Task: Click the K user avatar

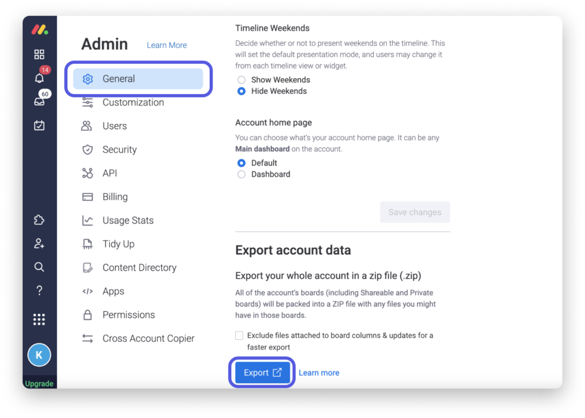Action: 39,355
